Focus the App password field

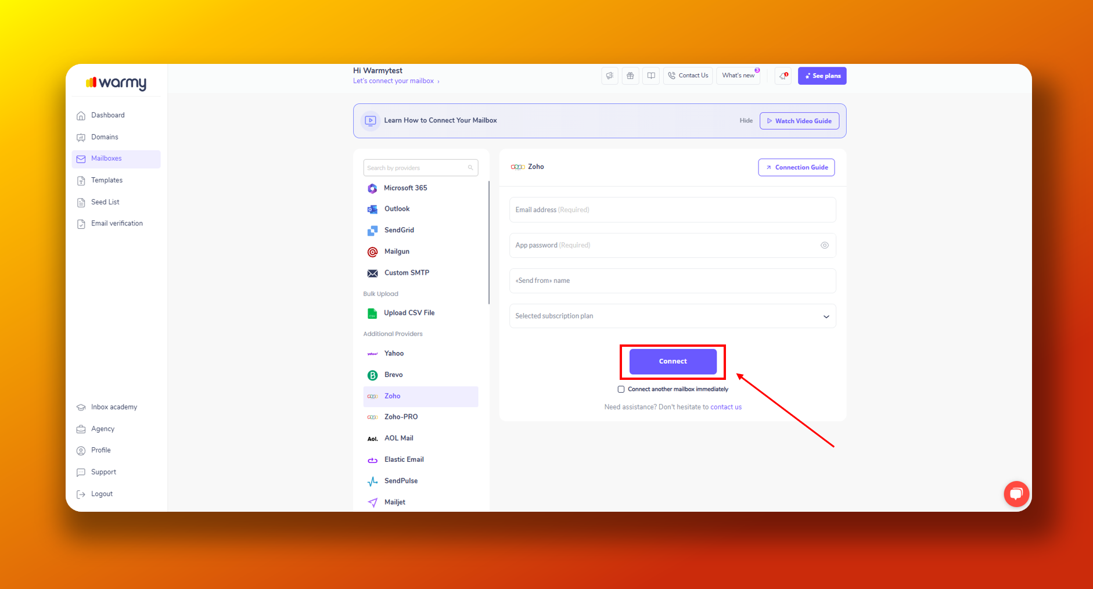pos(673,245)
